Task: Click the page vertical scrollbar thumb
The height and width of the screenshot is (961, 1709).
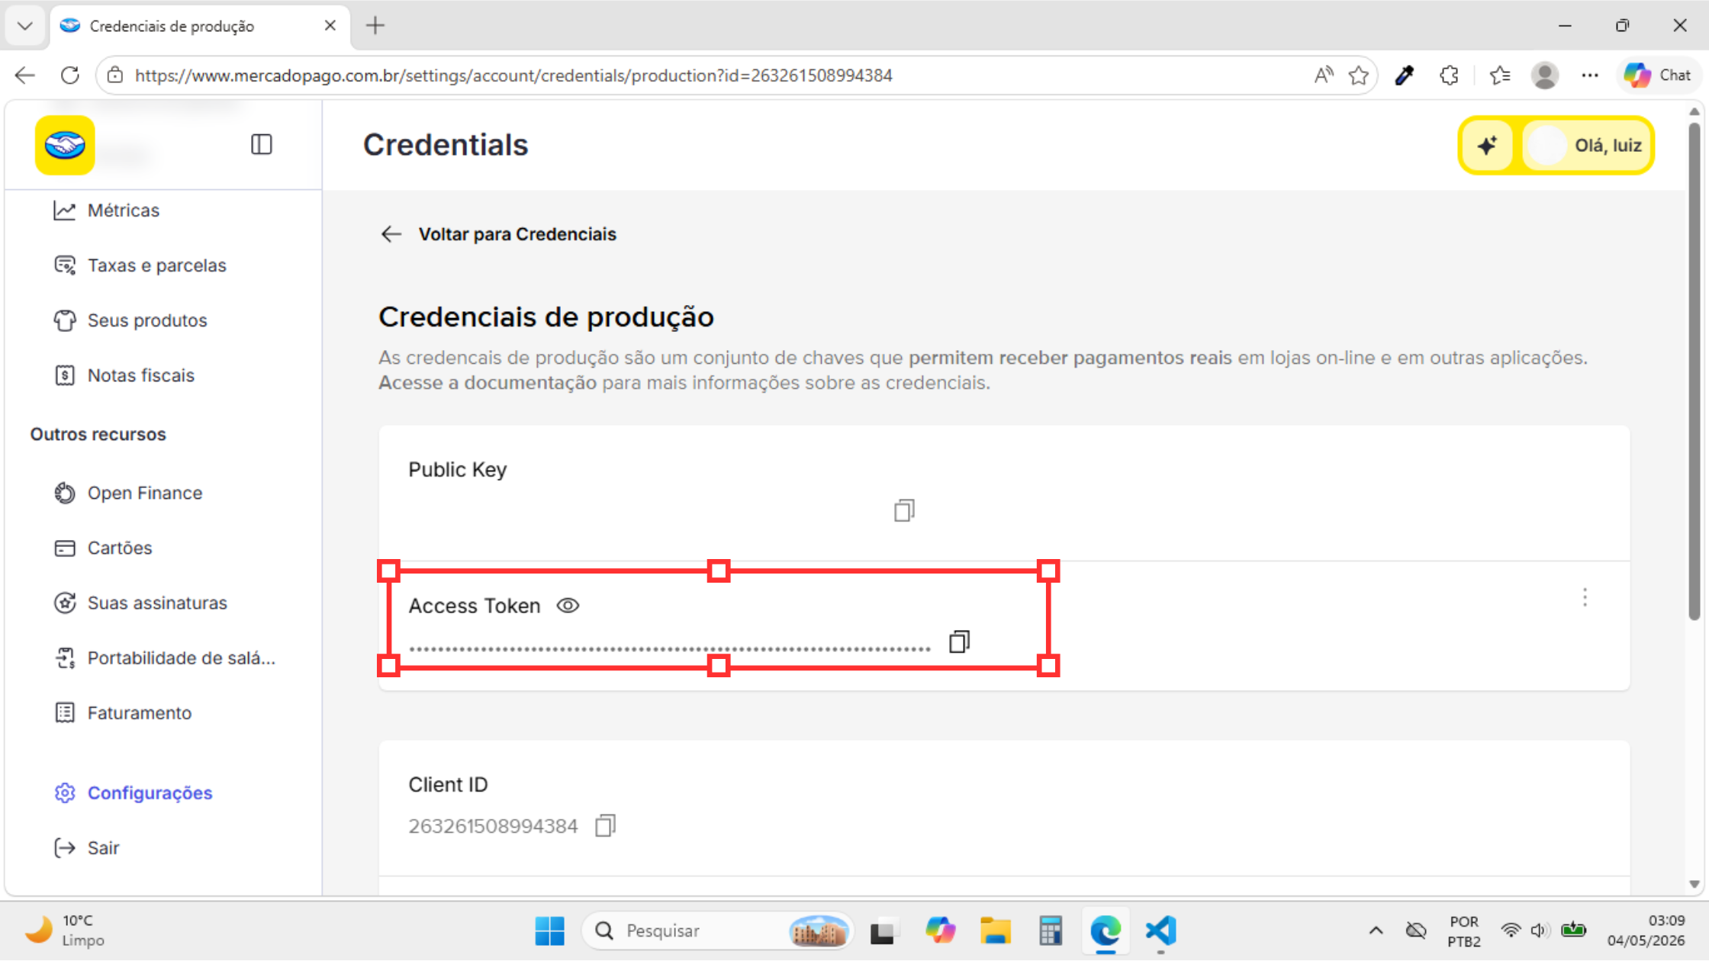Action: tap(1695, 371)
